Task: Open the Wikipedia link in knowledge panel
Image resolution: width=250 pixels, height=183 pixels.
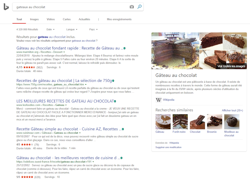Action: (169, 100)
